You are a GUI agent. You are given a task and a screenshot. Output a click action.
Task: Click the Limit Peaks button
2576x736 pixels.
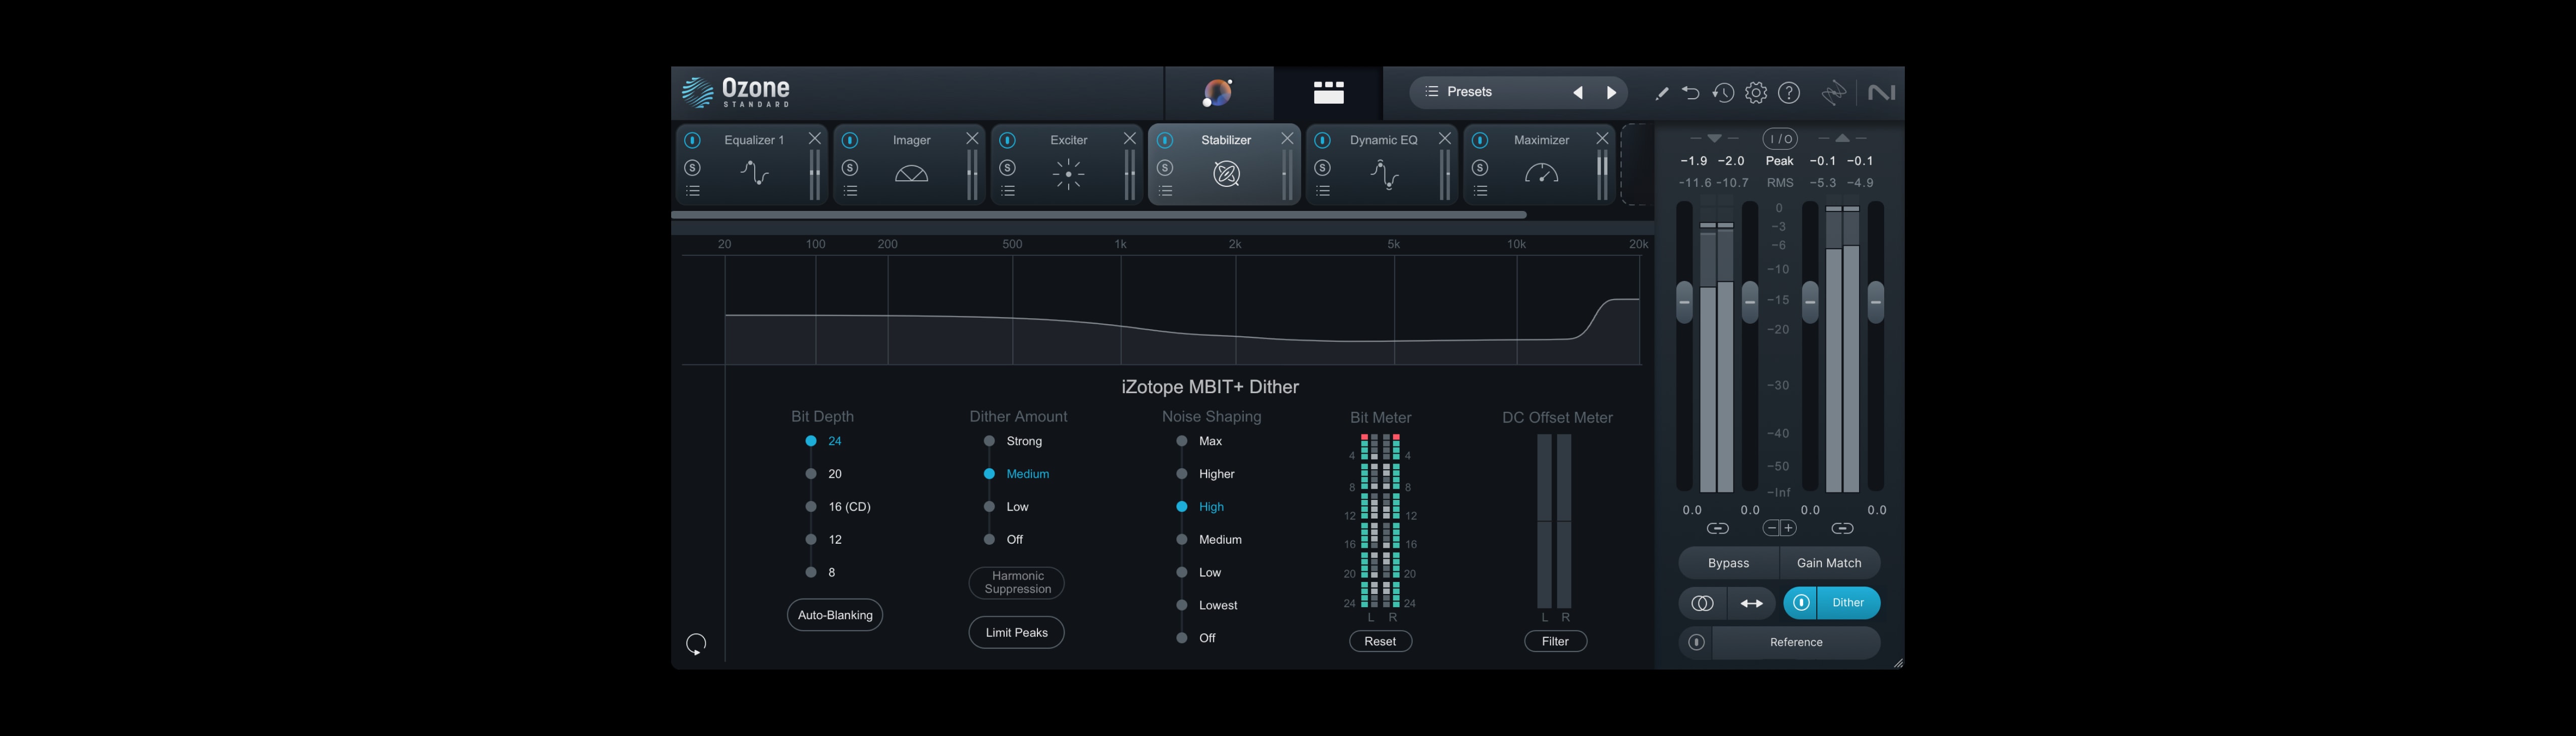(1017, 632)
